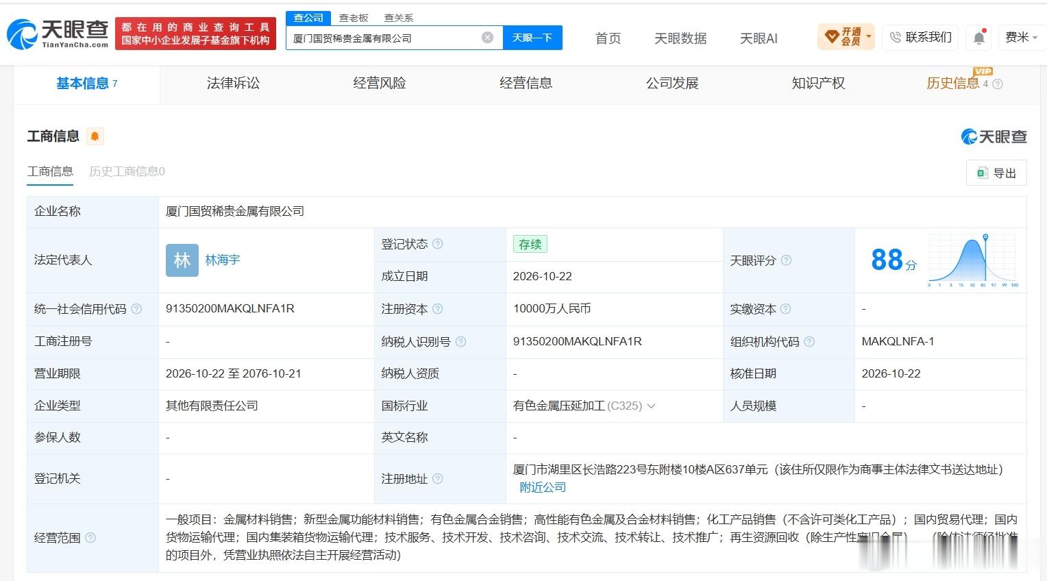The width and height of the screenshot is (1047, 581).
Task: Open legal representative 林海宇 link
Action: coord(223,260)
